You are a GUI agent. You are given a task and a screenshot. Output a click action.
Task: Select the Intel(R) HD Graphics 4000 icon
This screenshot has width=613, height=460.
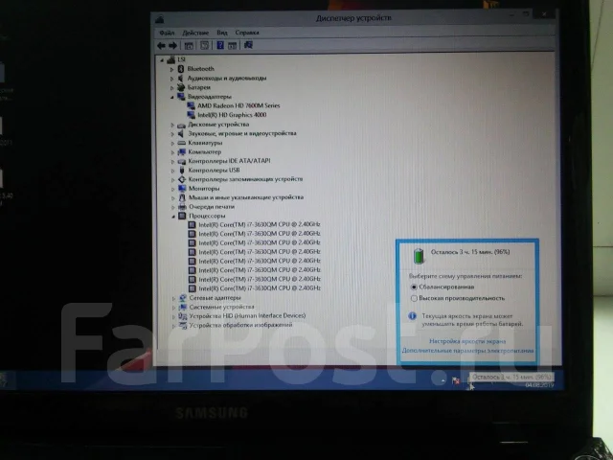click(191, 115)
